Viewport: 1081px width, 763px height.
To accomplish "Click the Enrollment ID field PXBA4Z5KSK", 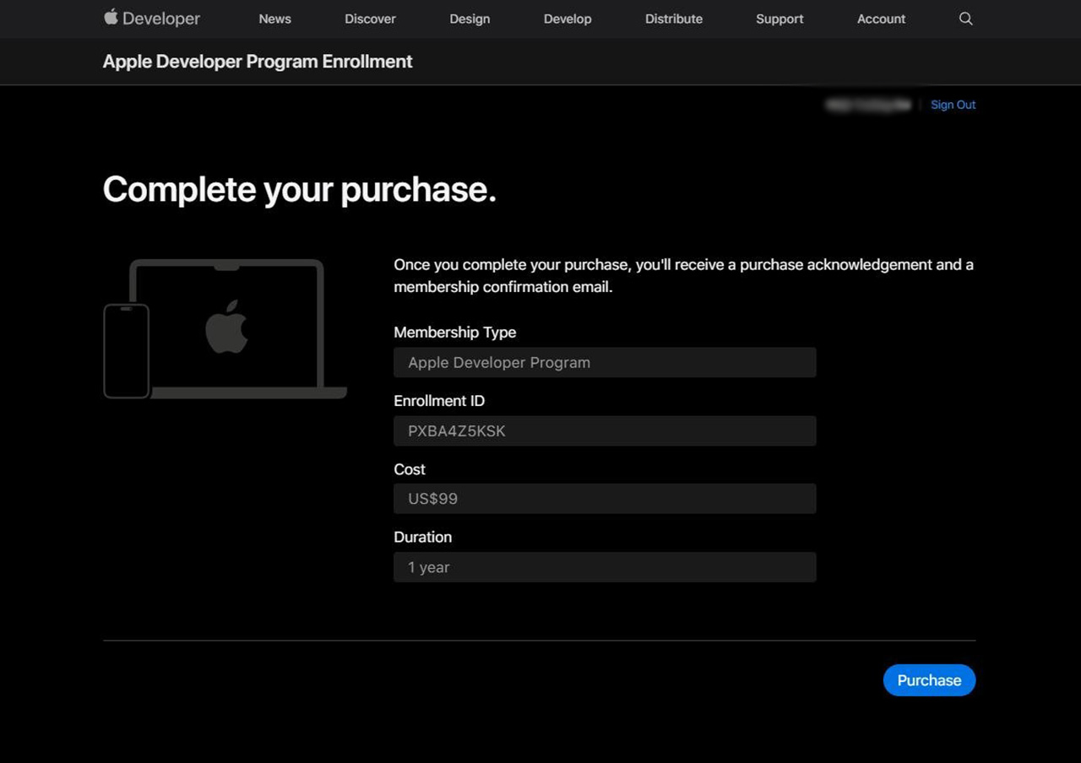I will (605, 430).
